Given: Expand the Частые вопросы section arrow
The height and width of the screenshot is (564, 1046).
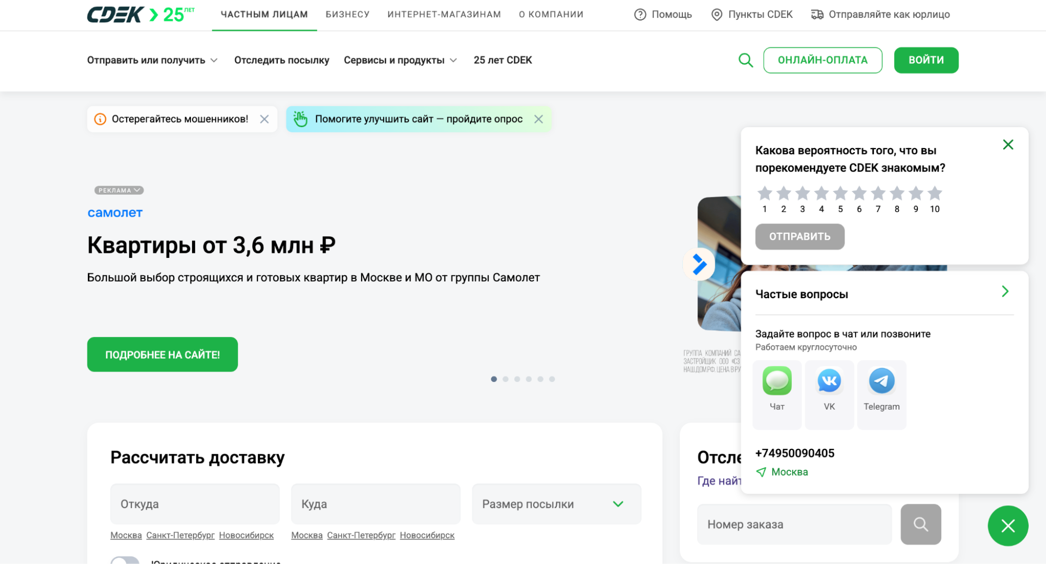Looking at the screenshot, I should [x=1005, y=291].
